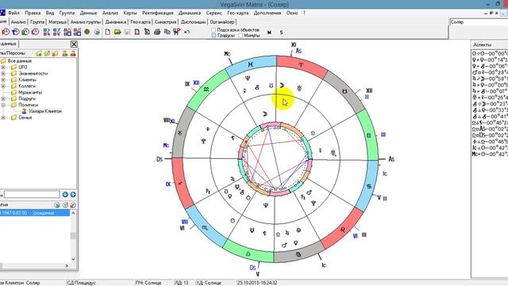The image size is (508, 286).
Task: Expand the Семья folder node
Action: click(3, 118)
